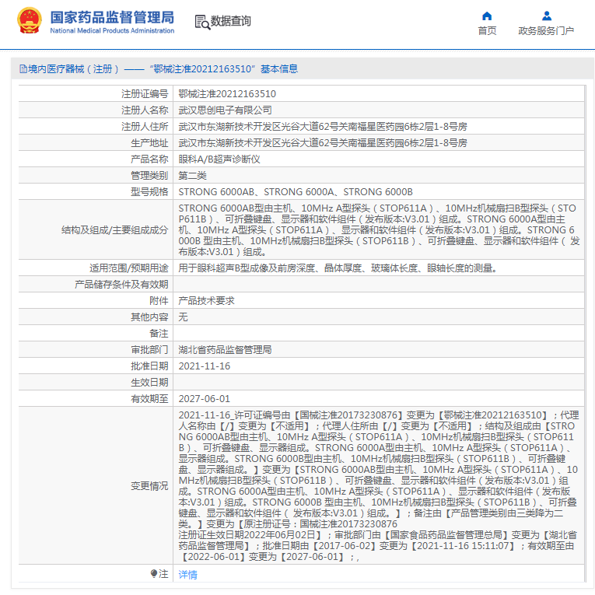
Task: Click the document icon before 境内医疗器械
Action: pyautogui.click(x=23, y=69)
